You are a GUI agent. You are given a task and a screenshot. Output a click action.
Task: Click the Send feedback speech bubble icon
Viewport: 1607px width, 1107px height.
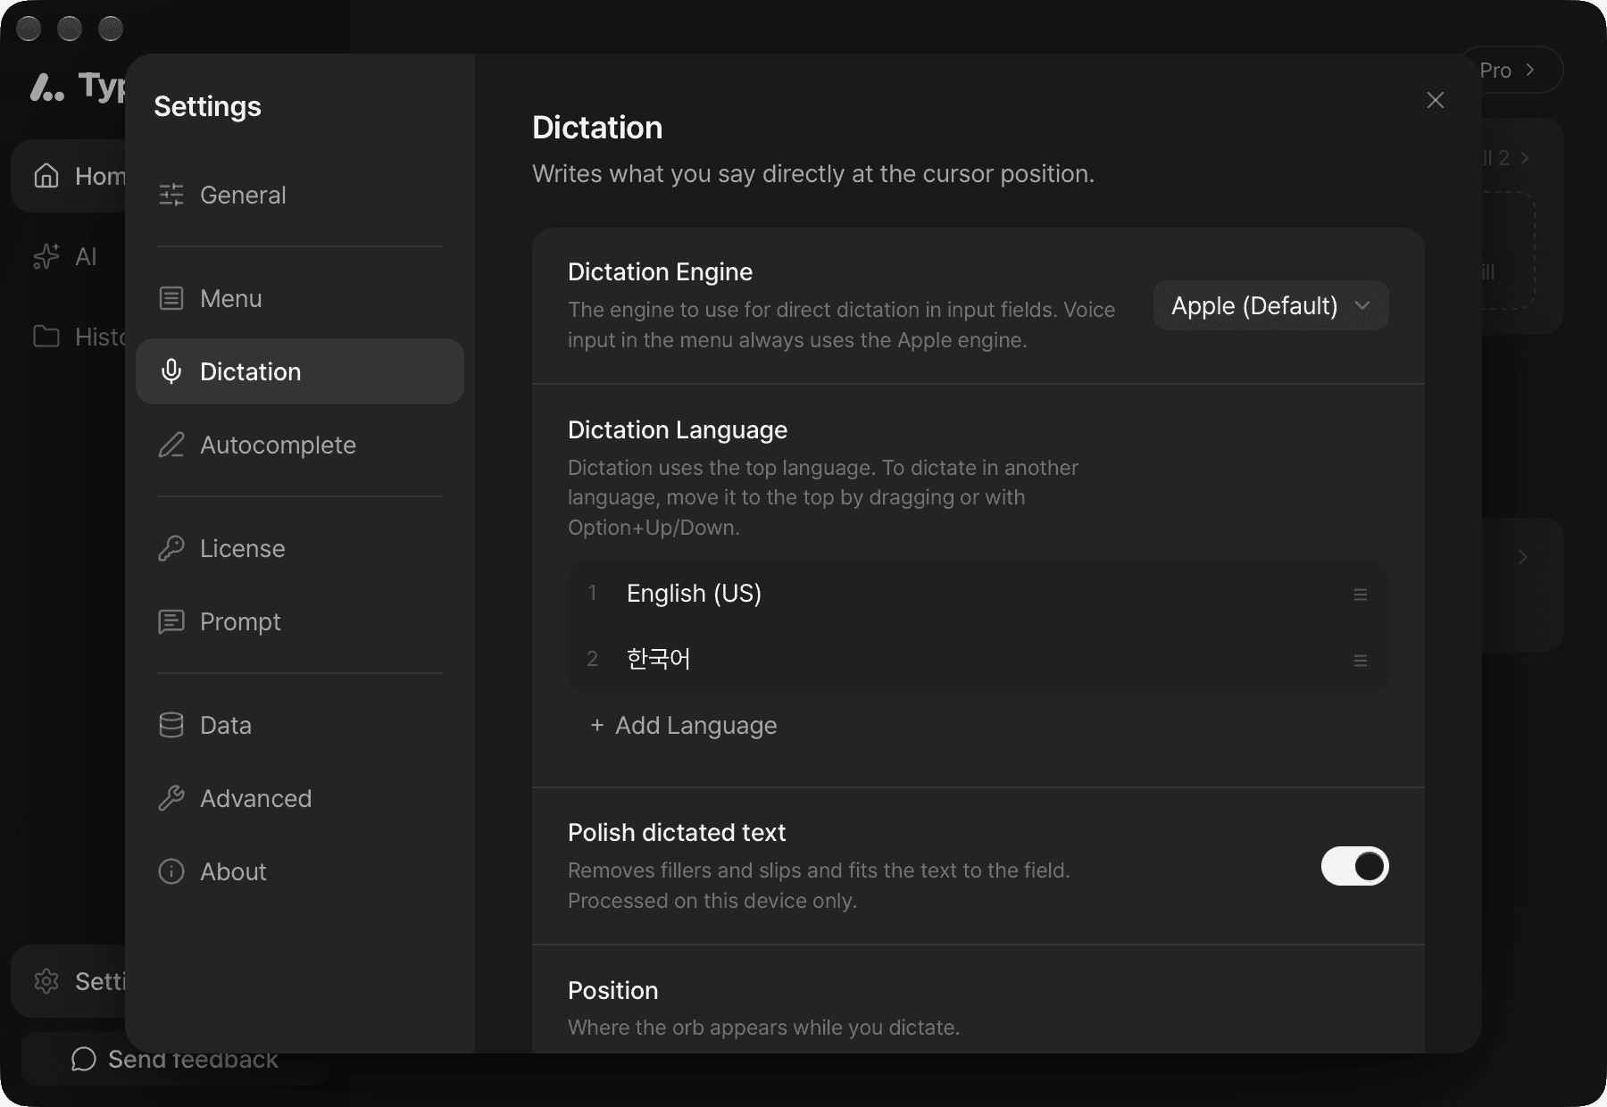pos(84,1059)
